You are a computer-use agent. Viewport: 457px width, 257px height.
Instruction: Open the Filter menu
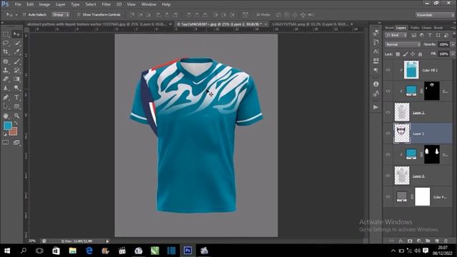click(106, 4)
